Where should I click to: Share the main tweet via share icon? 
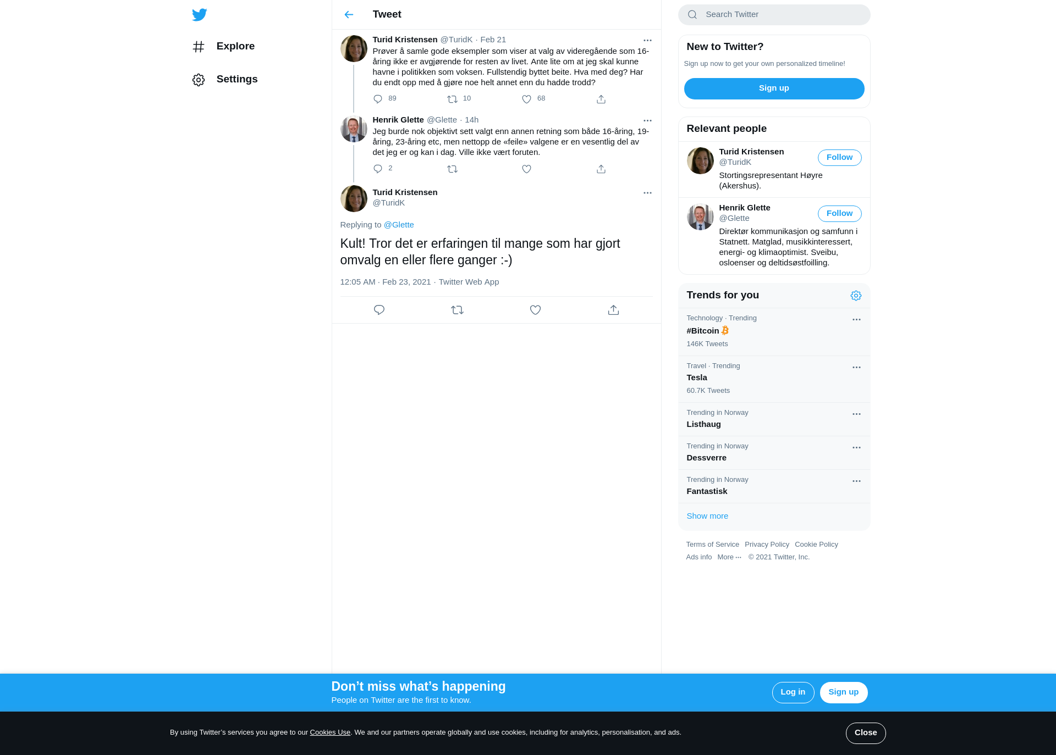pos(613,310)
